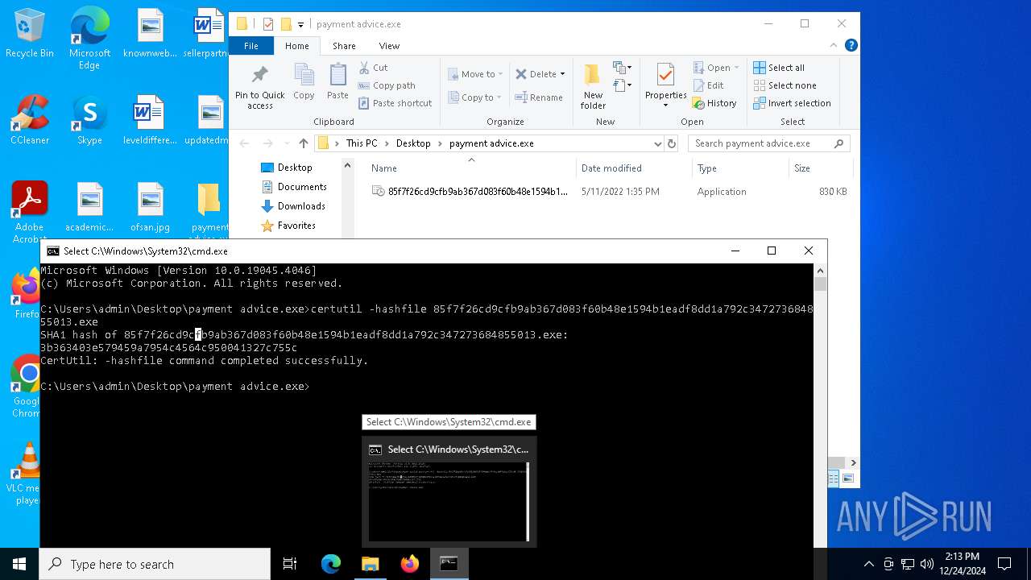Open the Windows Start menu
1031x580 pixels.
pos(19,564)
